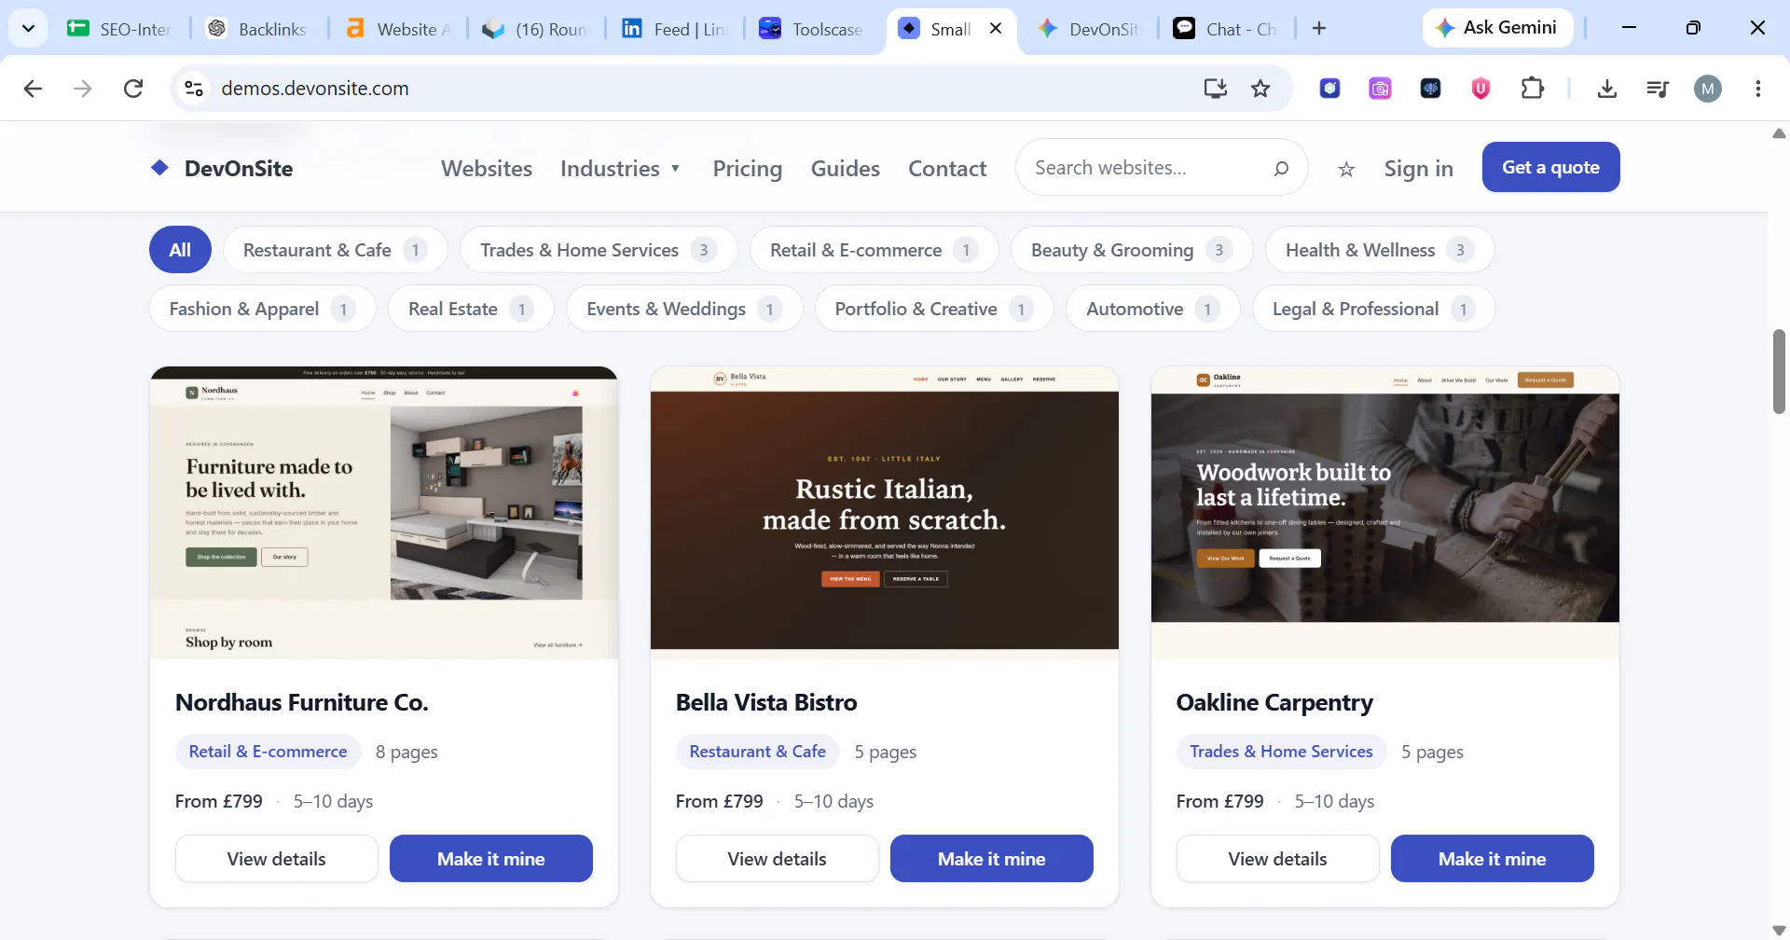Select the All filter chip
1790x940 pixels.
[180, 250]
